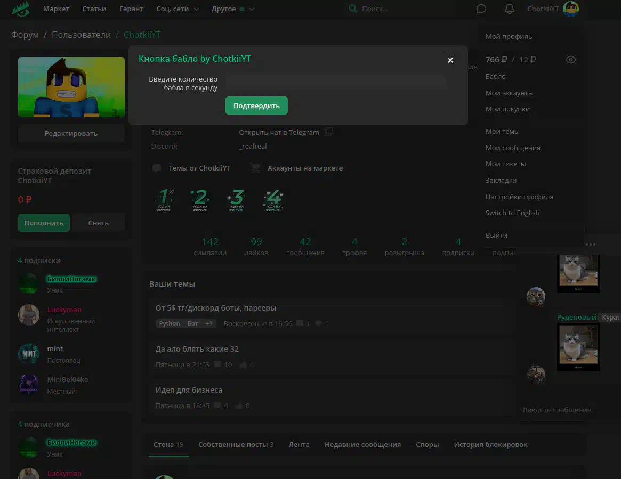Toggle balance visibility with the eye icon
This screenshot has width=621, height=479.
[x=571, y=60]
